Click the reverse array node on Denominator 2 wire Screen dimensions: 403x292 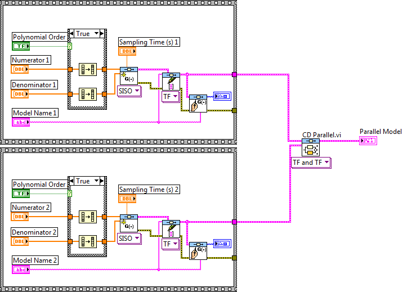pyautogui.click(x=88, y=241)
